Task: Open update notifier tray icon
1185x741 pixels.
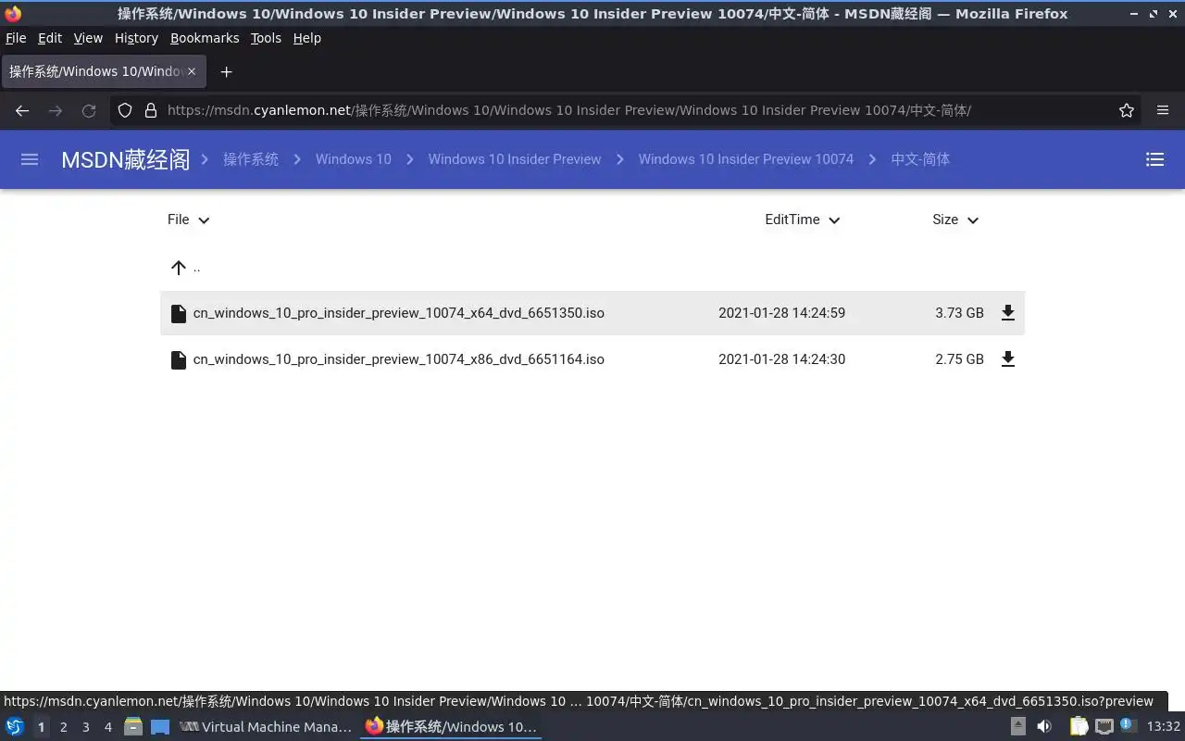Action: coord(1128,725)
